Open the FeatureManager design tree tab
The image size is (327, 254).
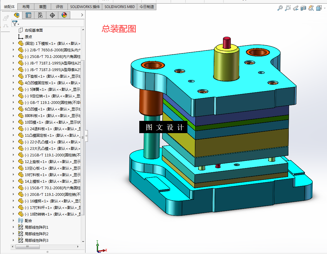pyautogui.click(x=16, y=15)
